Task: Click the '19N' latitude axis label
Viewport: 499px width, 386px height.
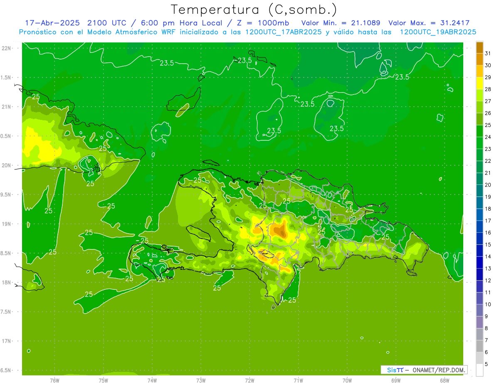Action: (x=7, y=224)
